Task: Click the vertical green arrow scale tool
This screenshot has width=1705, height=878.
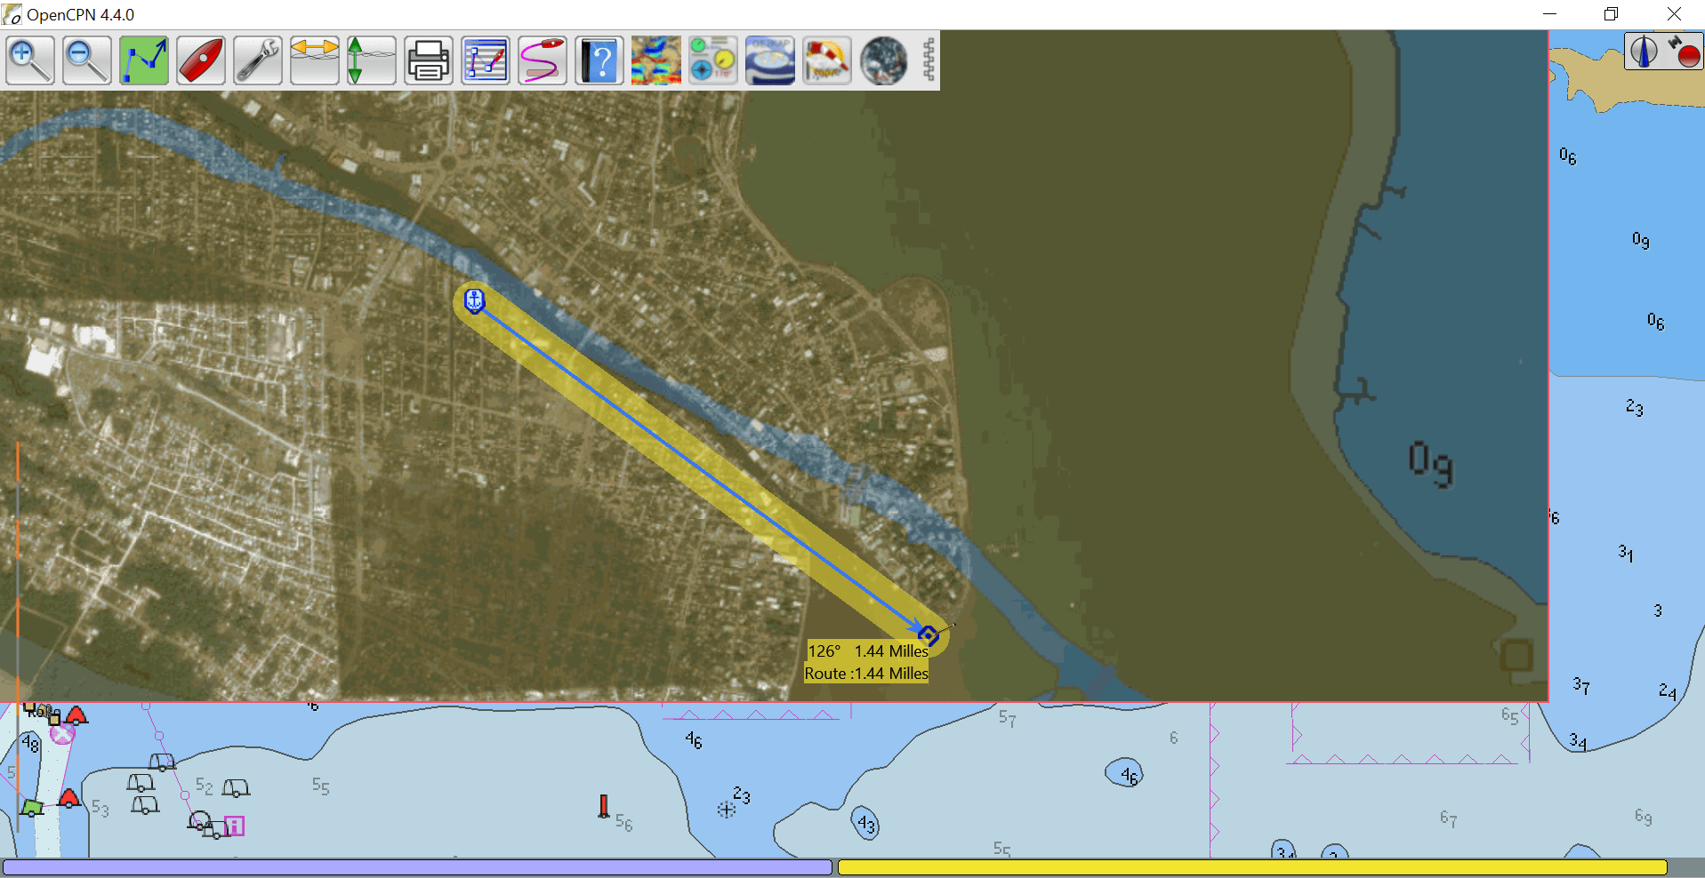Action: point(372,60)
